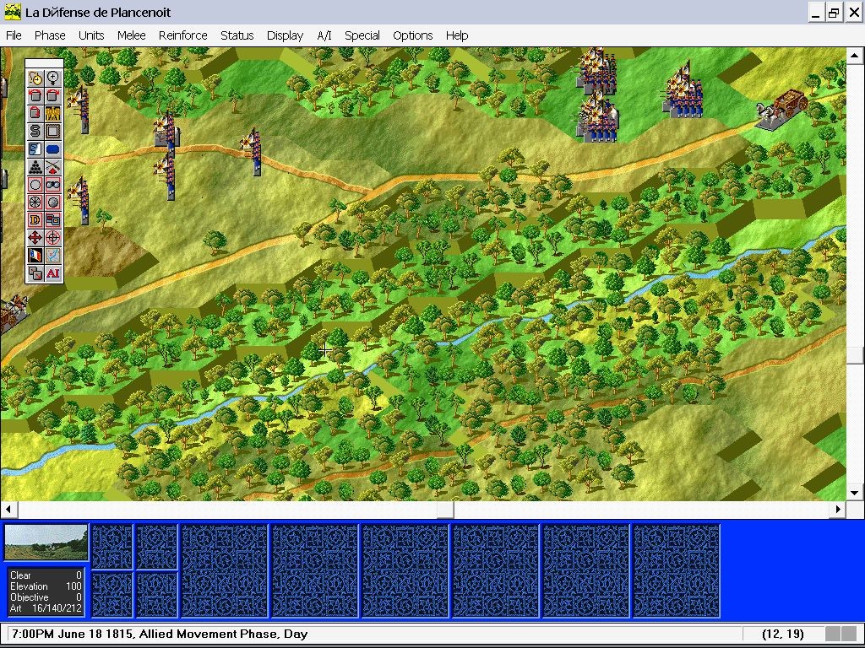Click the clock next-phase icon in toolbox
Viewport: 865px width, 648px height.
35,78
